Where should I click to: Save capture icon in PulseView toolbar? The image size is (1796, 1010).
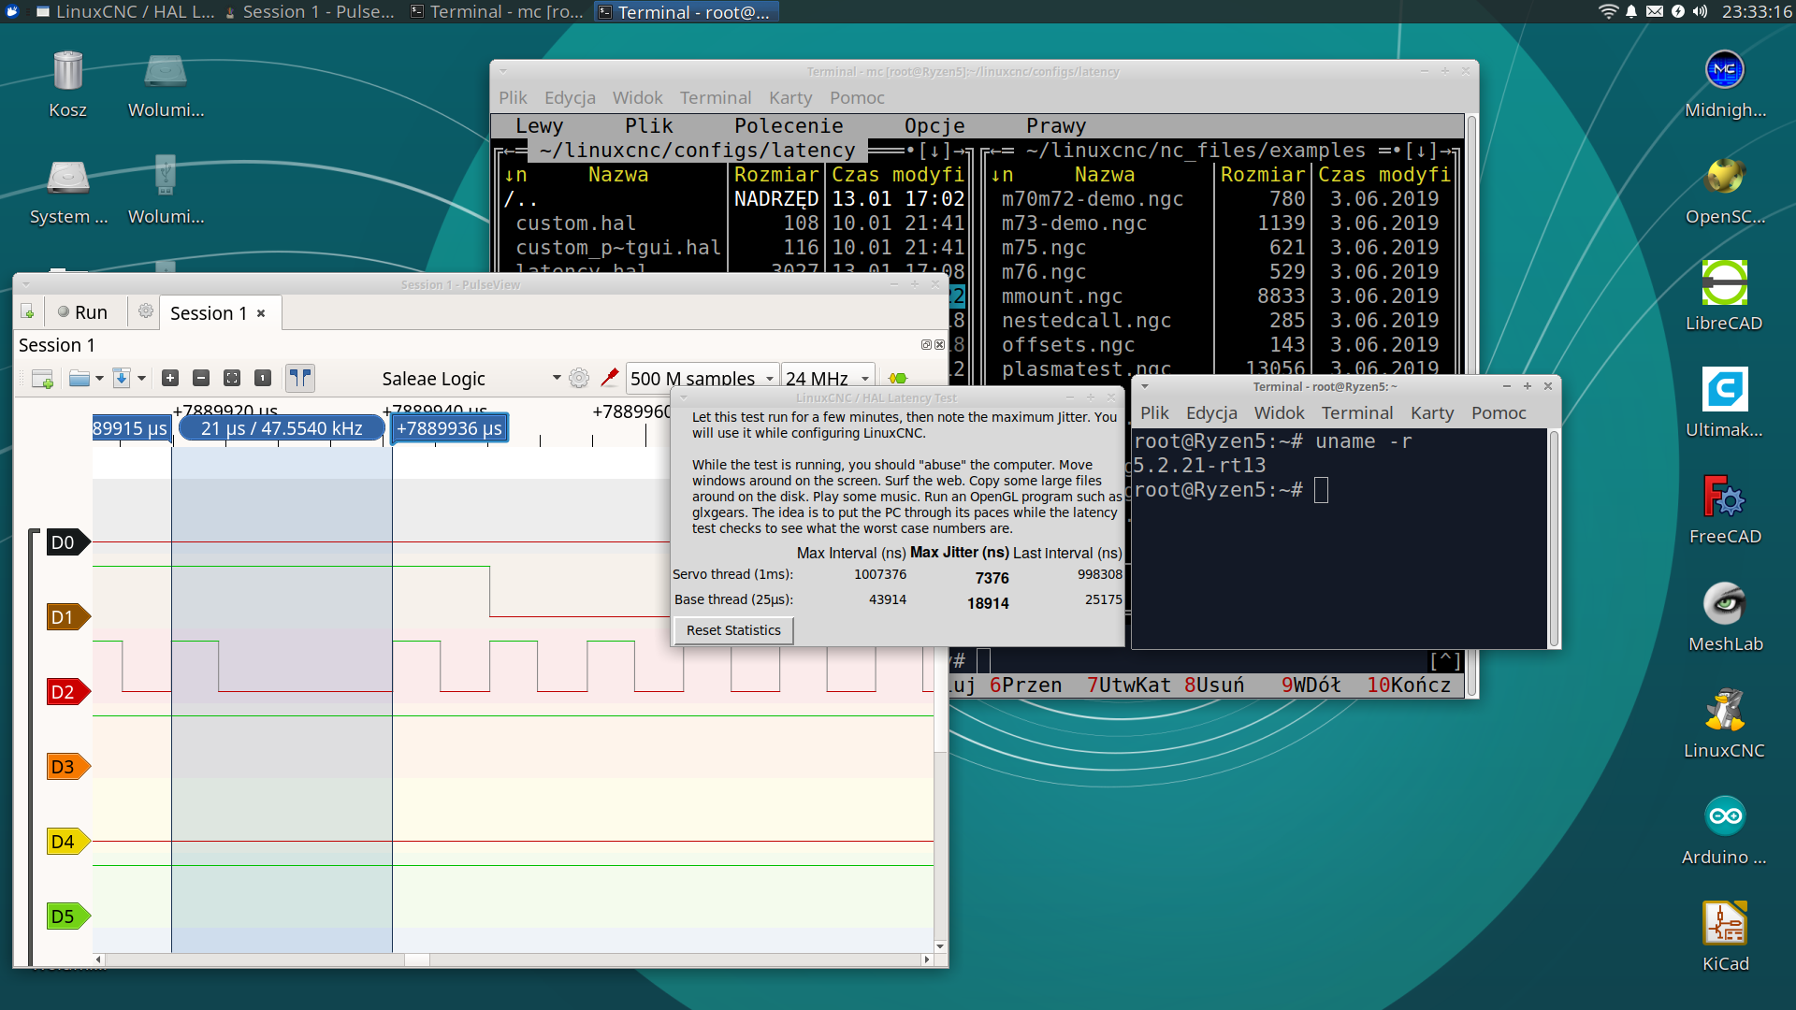(121, 378)
